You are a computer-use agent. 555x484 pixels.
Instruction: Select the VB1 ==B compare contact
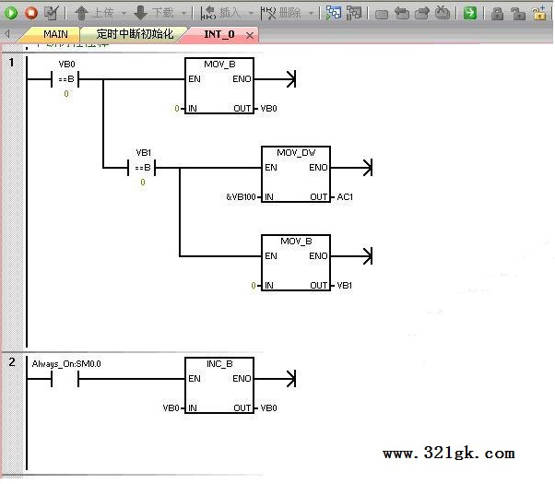click(x=142, y=168)
